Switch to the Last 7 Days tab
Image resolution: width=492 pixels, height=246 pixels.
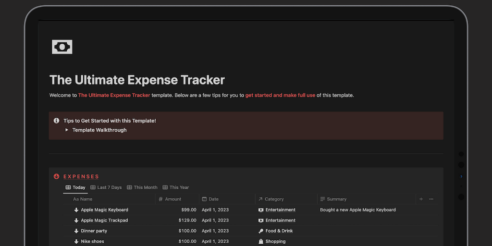(x=106, y=187)
